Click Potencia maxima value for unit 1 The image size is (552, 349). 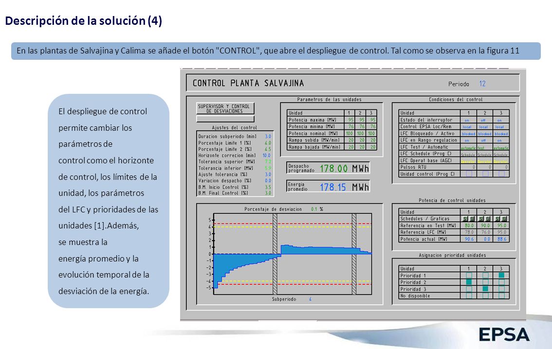[350, 120]
